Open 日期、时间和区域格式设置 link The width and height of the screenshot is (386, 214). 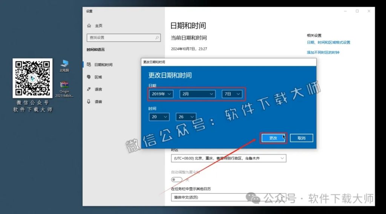328,42
